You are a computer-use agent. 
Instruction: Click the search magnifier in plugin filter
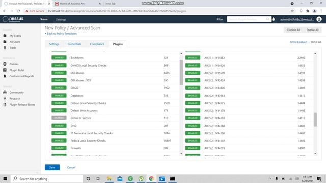[x=268, y=19]
